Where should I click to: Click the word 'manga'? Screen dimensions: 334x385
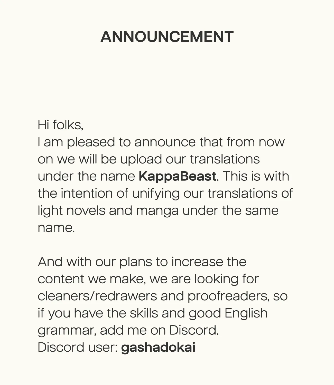tap(157, 211)
